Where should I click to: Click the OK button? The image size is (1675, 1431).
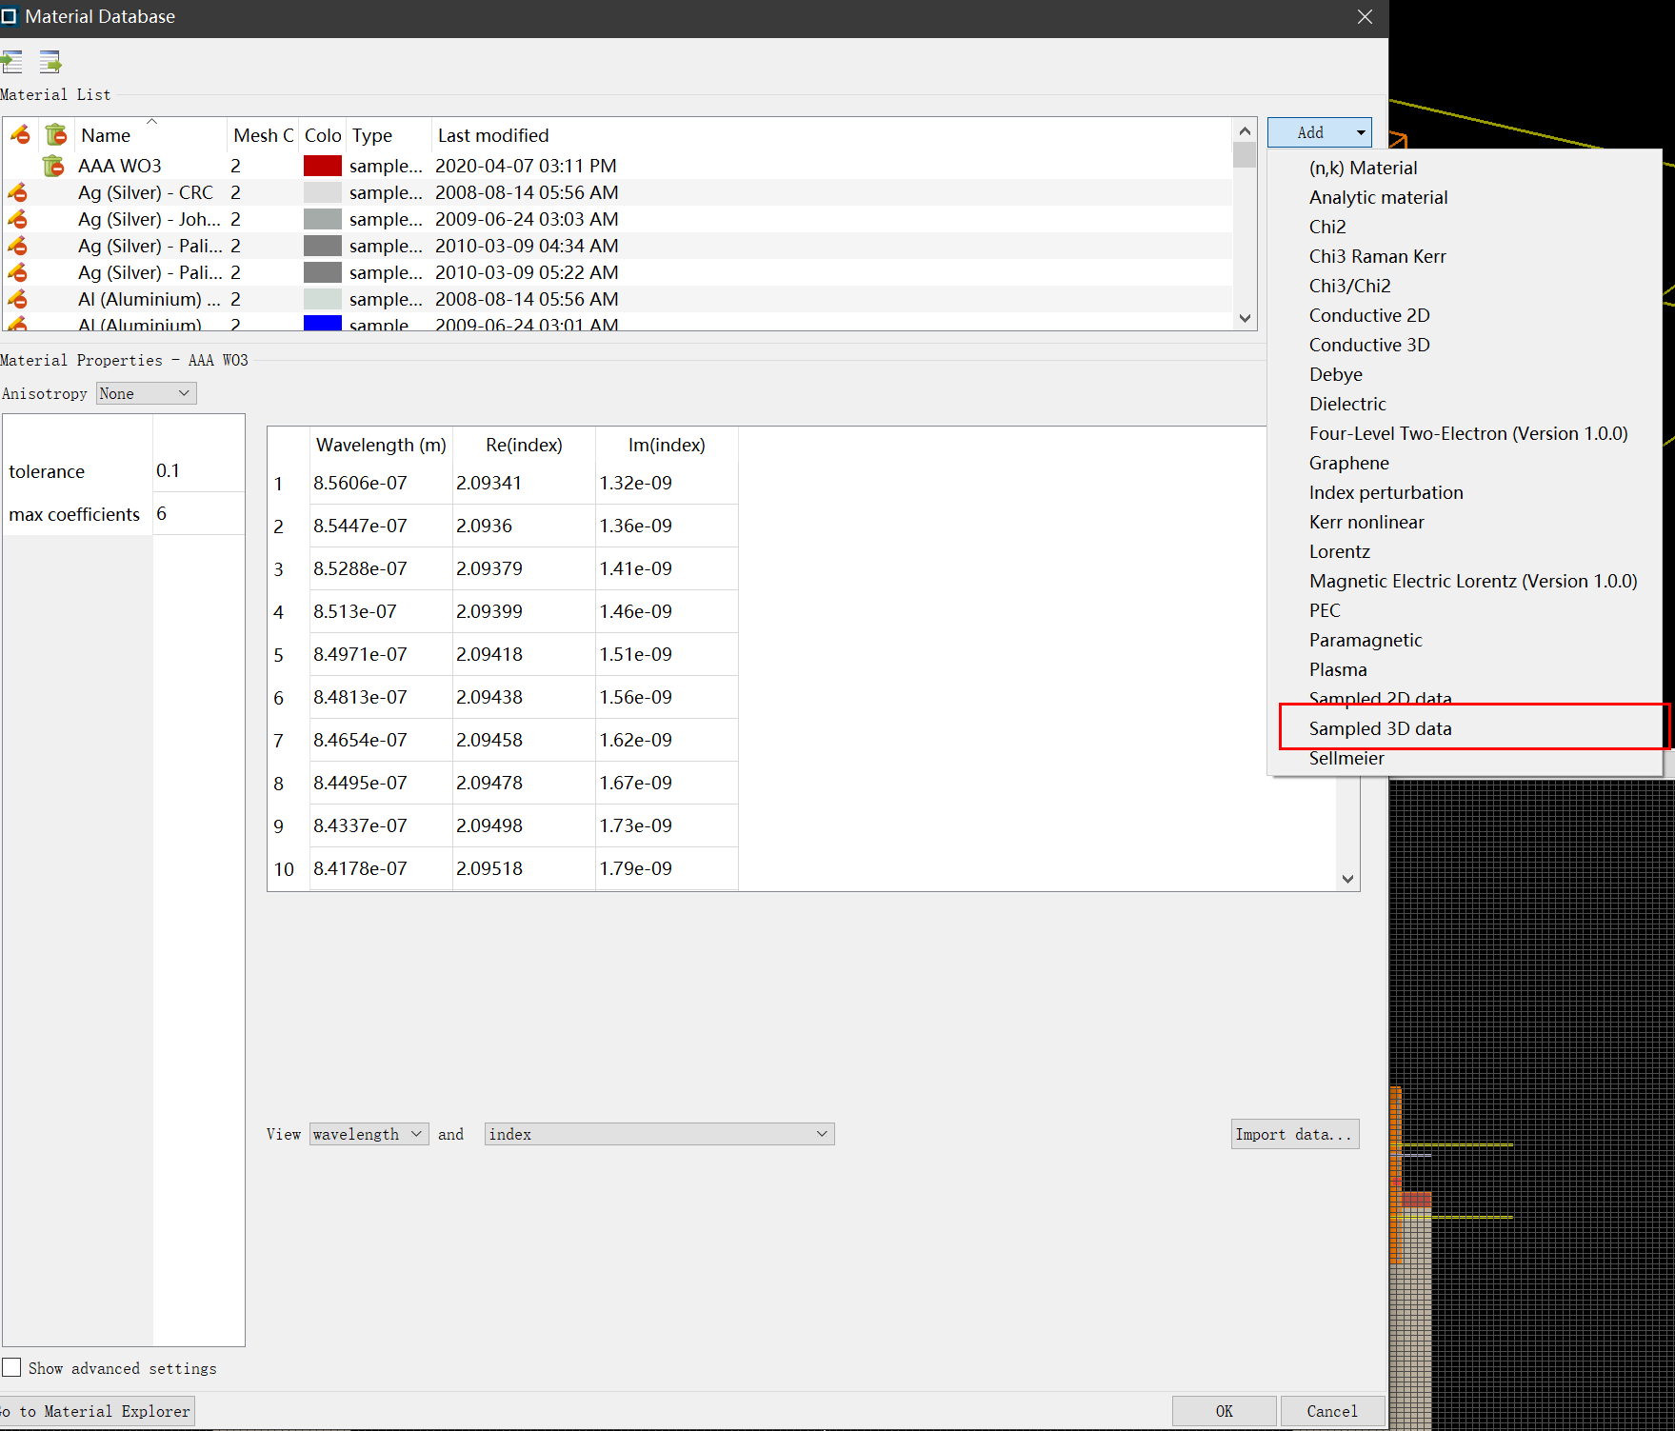tap(1224, 1411)
